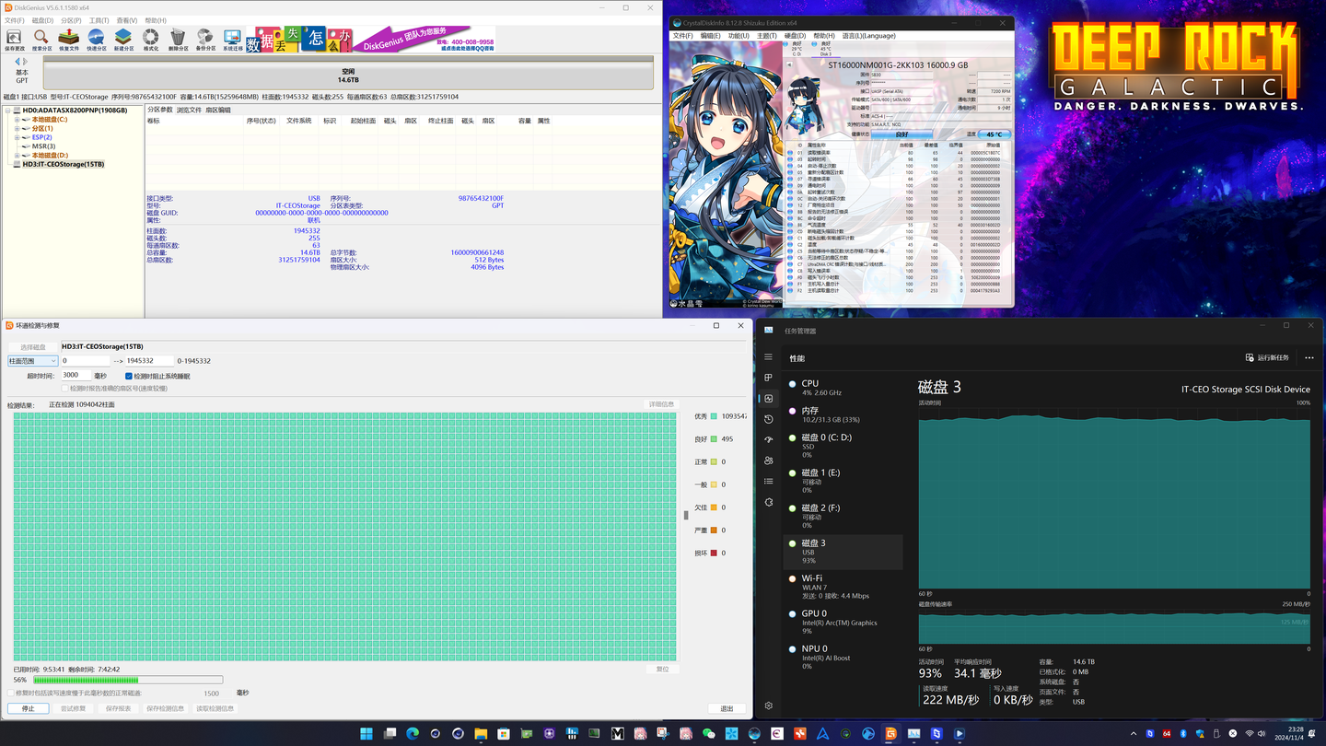Expand 本地磁盘(C:) tree node
Image resolution: width=1326 pixels, height=746 pixels.
tap(17, 120)
